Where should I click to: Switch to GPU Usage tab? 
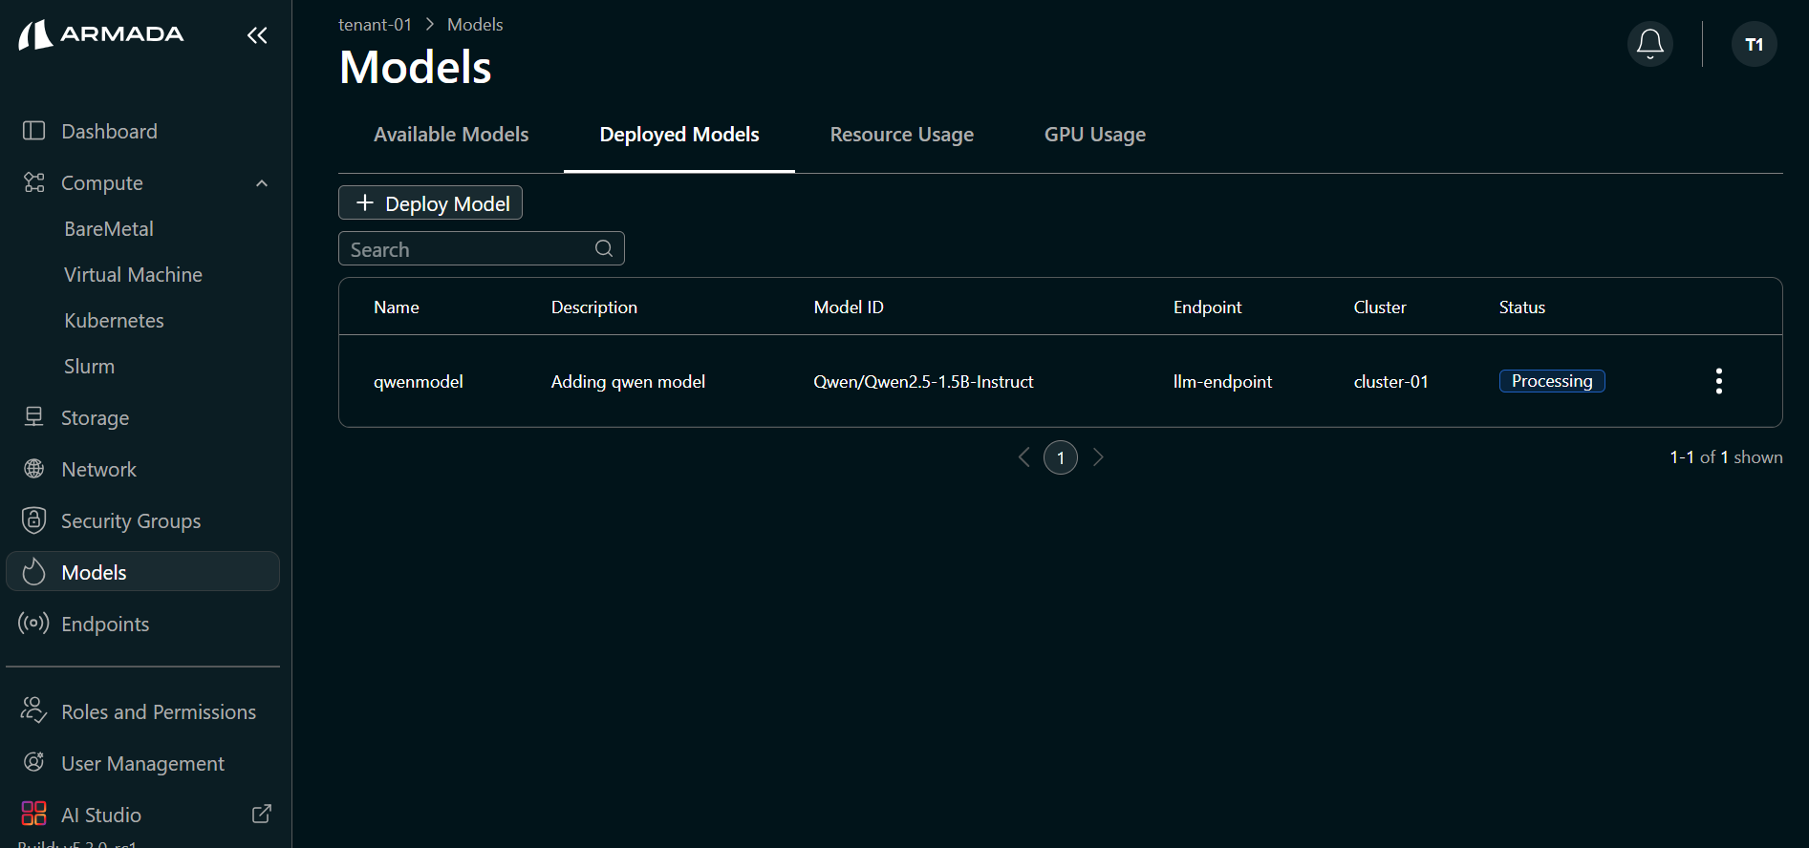tap(1095, 135)
